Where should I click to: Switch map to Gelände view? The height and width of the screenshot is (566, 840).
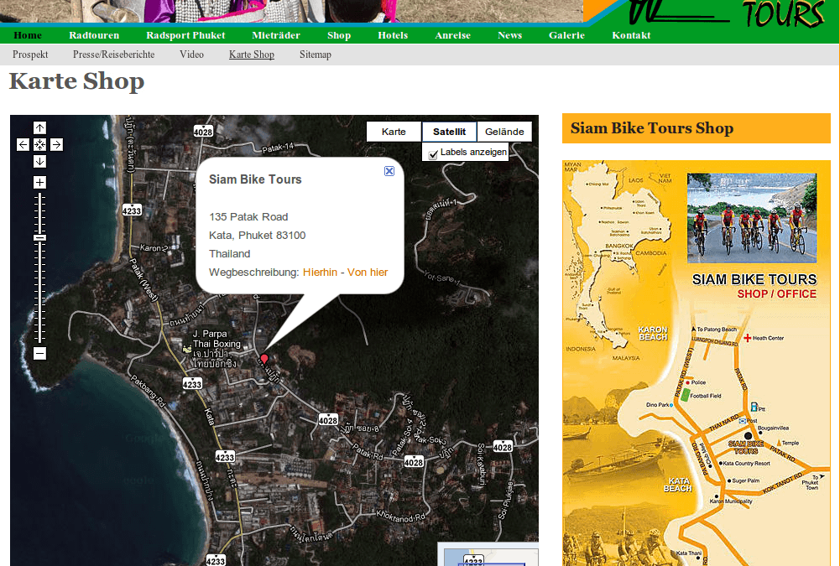[504, 132]
